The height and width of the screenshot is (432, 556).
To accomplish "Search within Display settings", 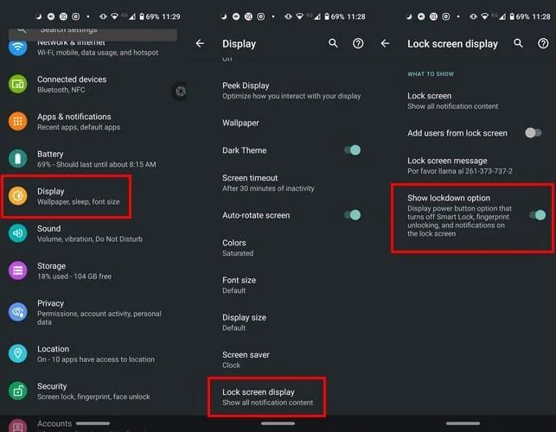I will [333, 43].
